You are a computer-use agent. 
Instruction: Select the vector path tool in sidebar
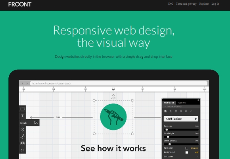[x=23, y=136]
